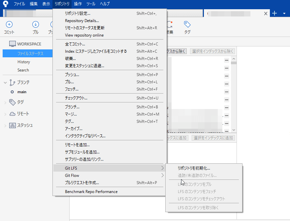Click the Tag (タグ) toolbar icon

pyautogui.click(x=187, y=25)
